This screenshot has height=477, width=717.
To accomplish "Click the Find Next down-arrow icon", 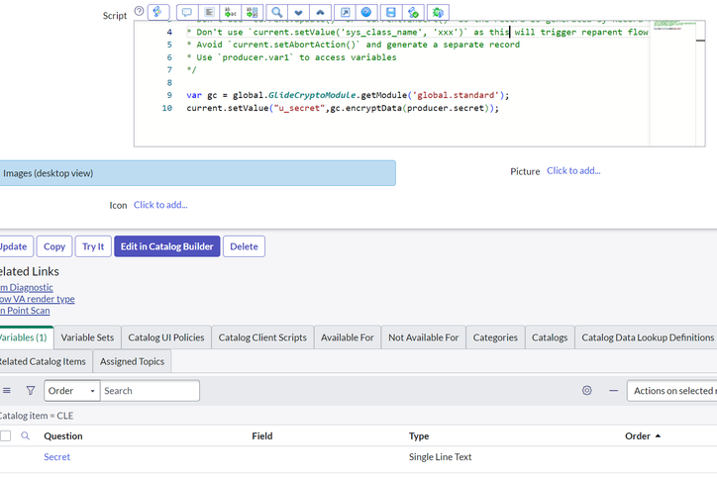I will 299,12.
